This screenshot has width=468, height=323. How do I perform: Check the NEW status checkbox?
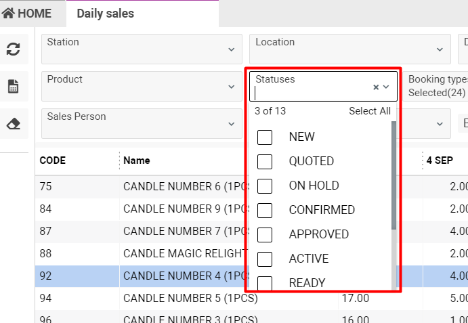tap(265, 137)
